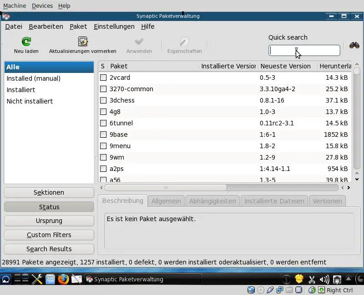Click the VirtualBox mouse integration globe icon
Image resolution: width=364 pixels, height=295 pixels.
[312, 290]
